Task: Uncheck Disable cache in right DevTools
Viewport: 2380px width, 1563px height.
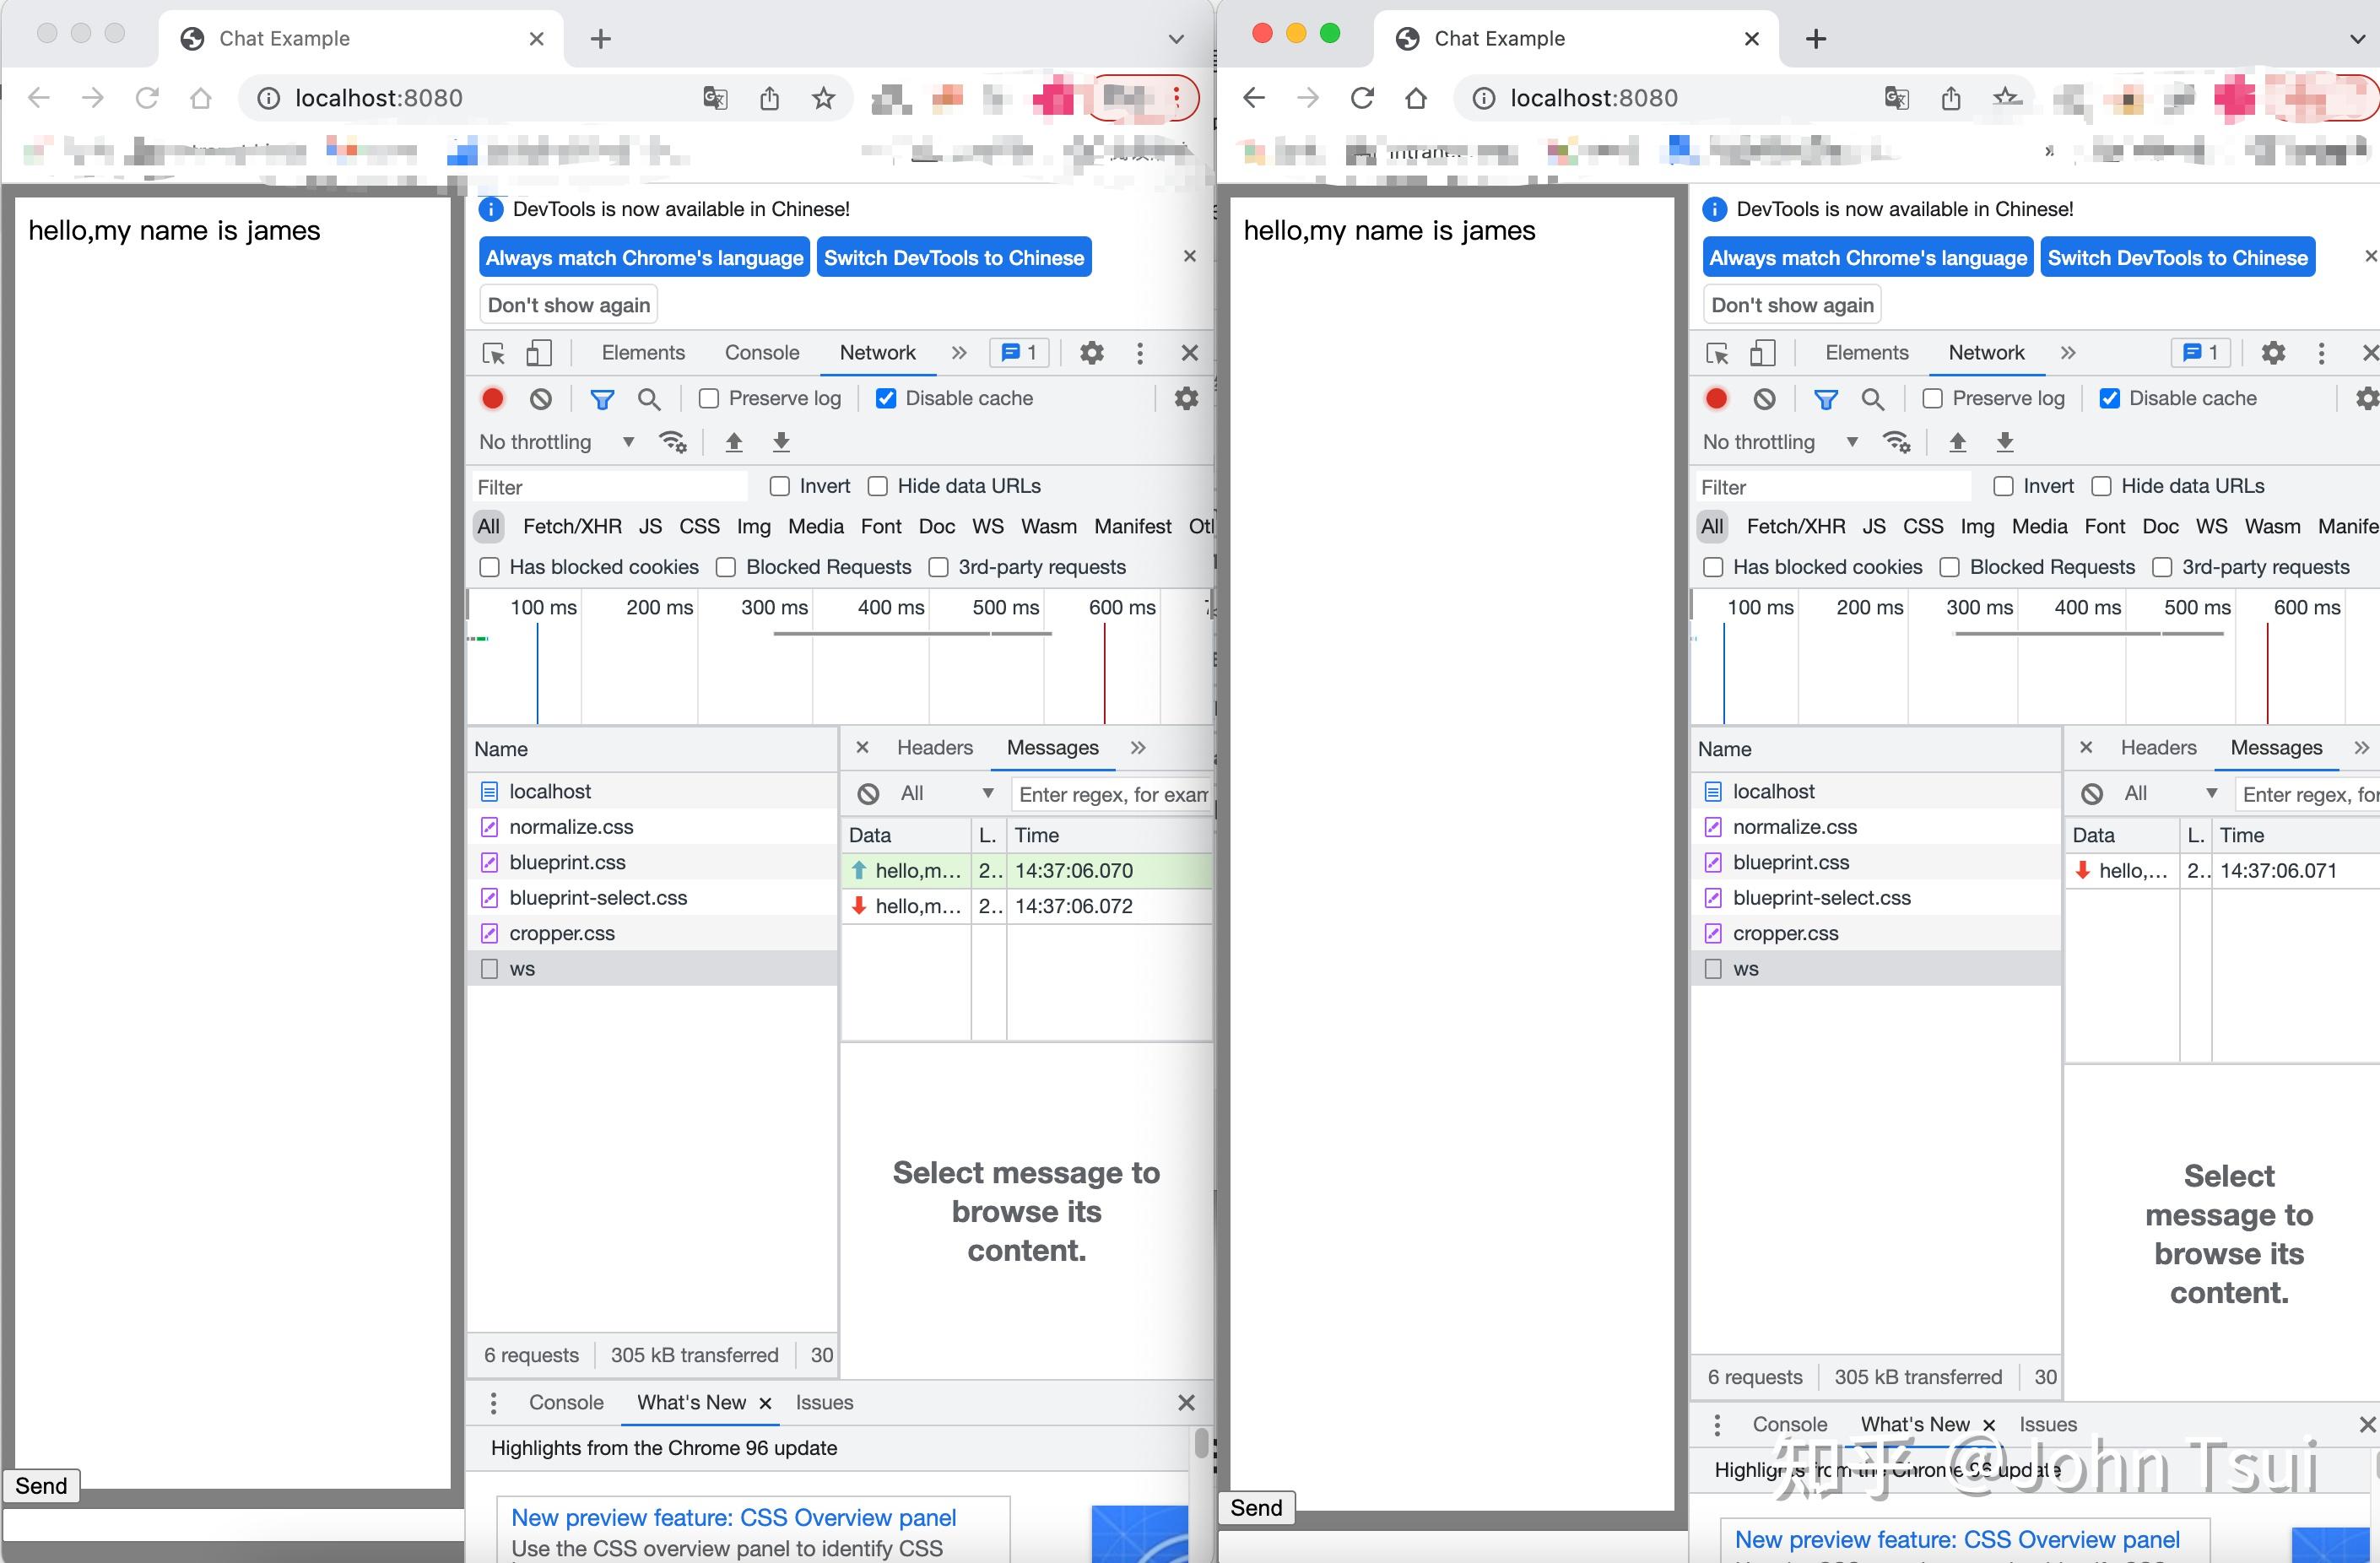Action: (2109, 399)
